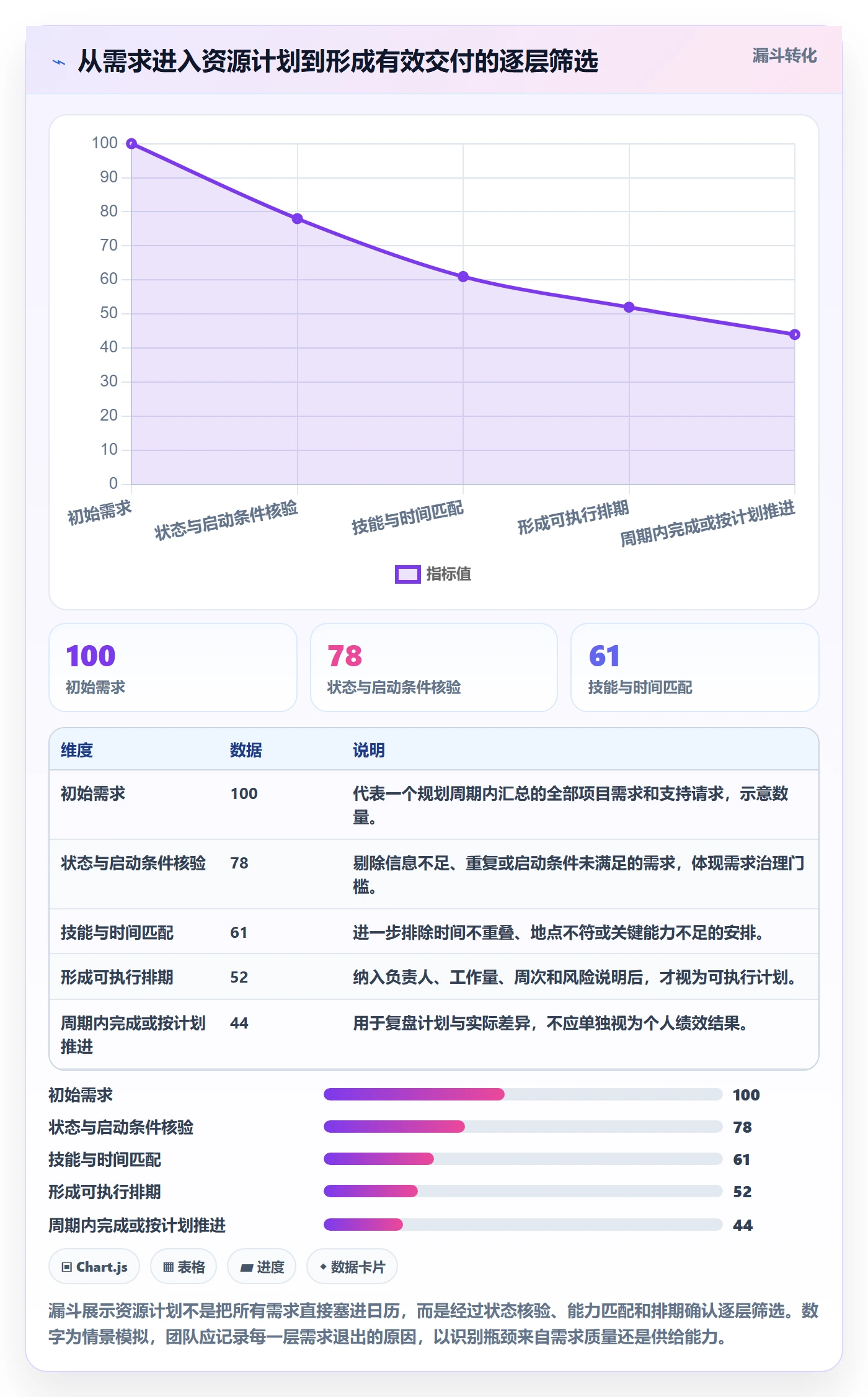Open the 100 初始需求 data card
868x1397 pixels.
pyautogui.click(x=173, y=667)
